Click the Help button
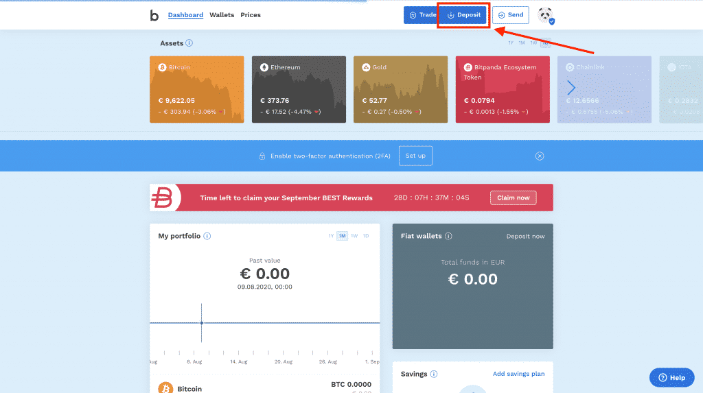This screenshot has width=703, height=393. click(x=671, y=377)
